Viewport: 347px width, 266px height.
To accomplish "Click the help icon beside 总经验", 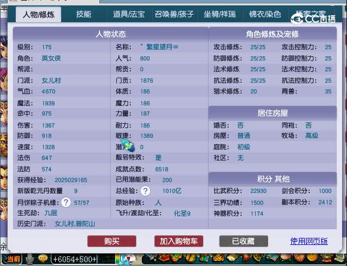I will 145,191.
